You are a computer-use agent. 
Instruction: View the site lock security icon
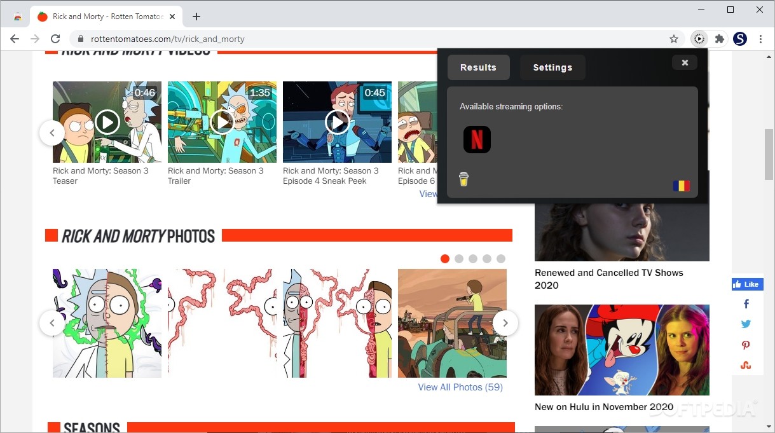(x=81, y=39)
